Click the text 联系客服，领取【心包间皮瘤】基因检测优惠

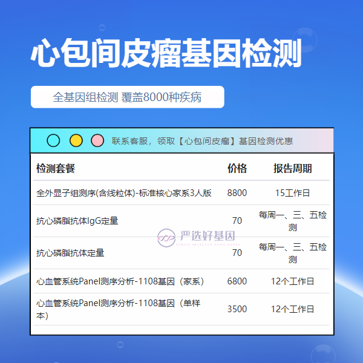[202, 141]
